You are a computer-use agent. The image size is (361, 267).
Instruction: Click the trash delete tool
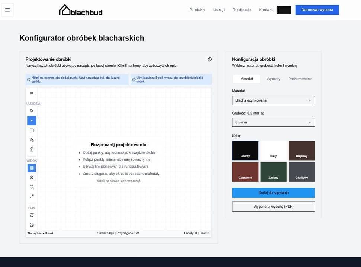point(32,149)
